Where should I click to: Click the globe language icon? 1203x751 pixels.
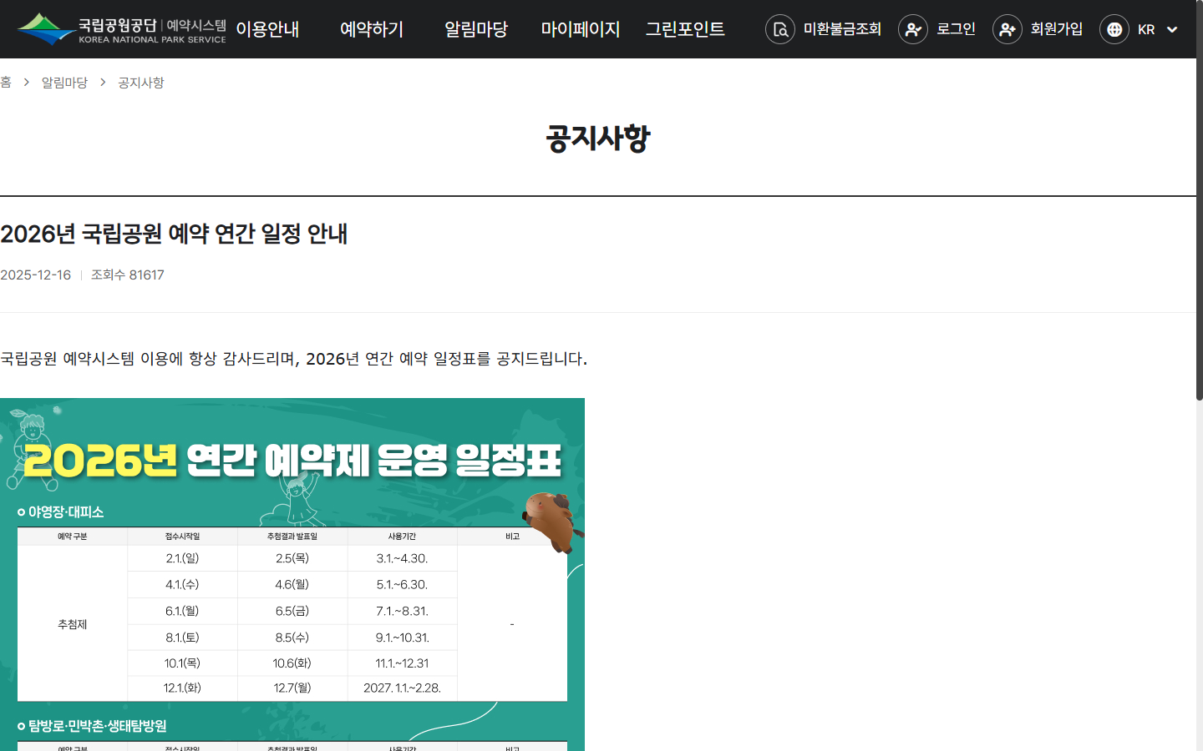point(1114,29)
